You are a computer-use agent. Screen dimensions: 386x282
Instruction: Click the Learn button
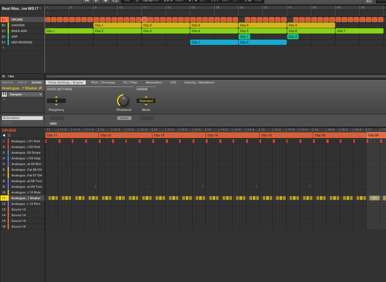(x=124, y=118)
